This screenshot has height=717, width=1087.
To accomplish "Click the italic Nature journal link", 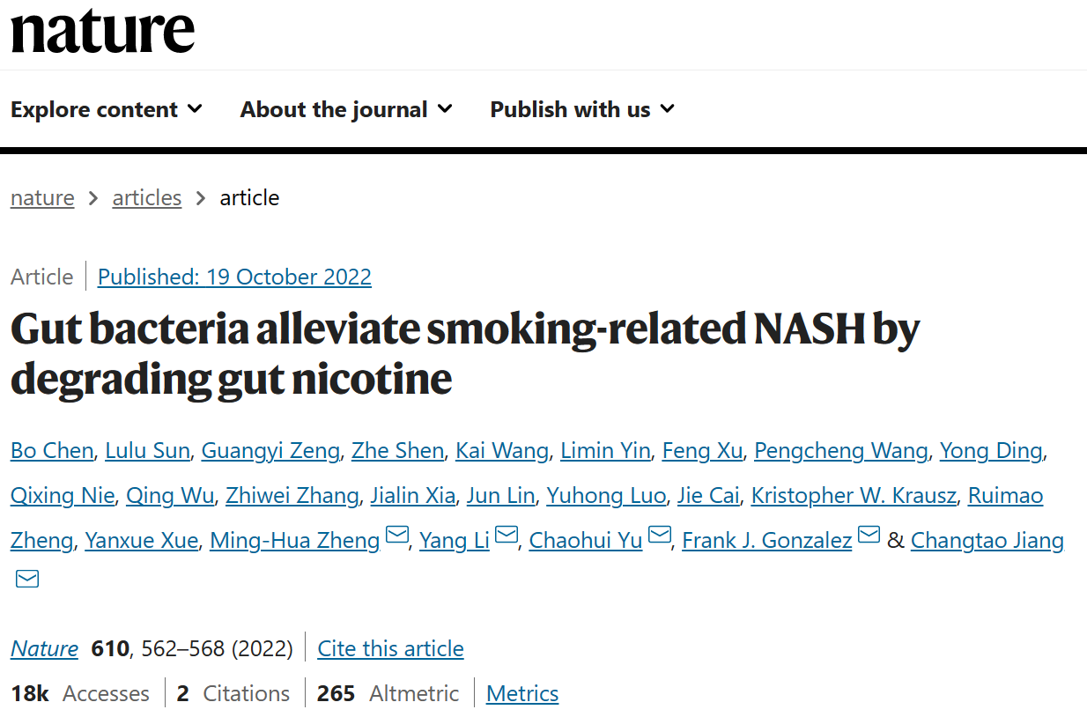I will [x=45, y=649].
